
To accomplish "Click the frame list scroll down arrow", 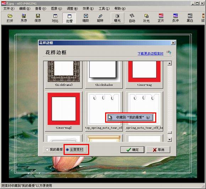I will (x=169, y=140).
